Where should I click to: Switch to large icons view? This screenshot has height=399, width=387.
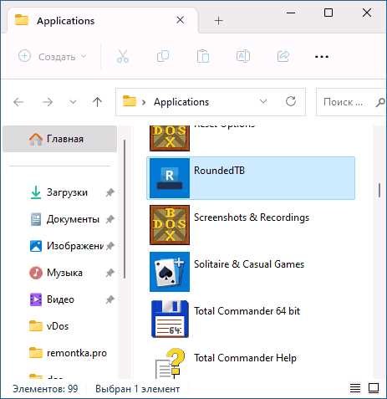(374, 388)
